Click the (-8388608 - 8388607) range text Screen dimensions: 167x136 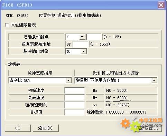[126, 112]
